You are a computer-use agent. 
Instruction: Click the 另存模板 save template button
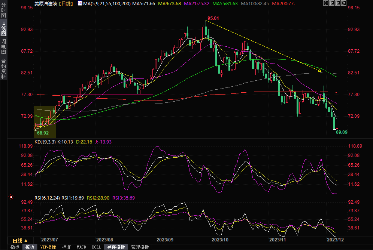[x=116, y=247]
